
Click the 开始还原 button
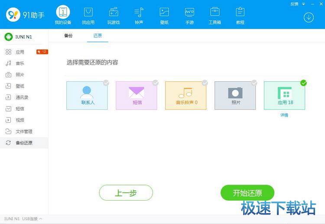click(247, 193)
